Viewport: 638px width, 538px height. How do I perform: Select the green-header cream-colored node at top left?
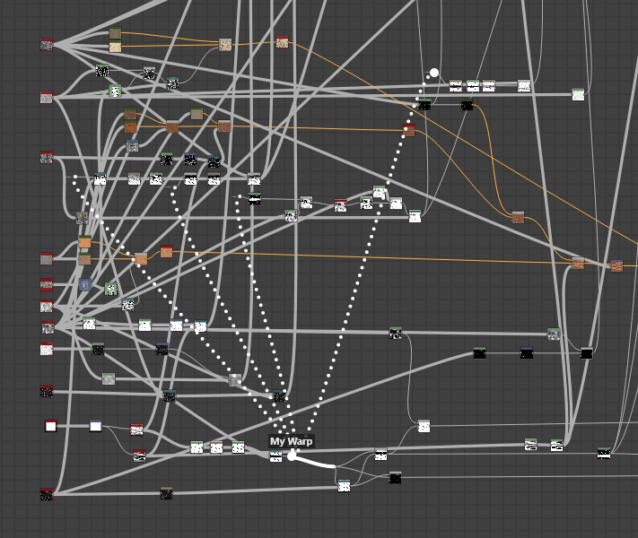click(x=116, y=47)
